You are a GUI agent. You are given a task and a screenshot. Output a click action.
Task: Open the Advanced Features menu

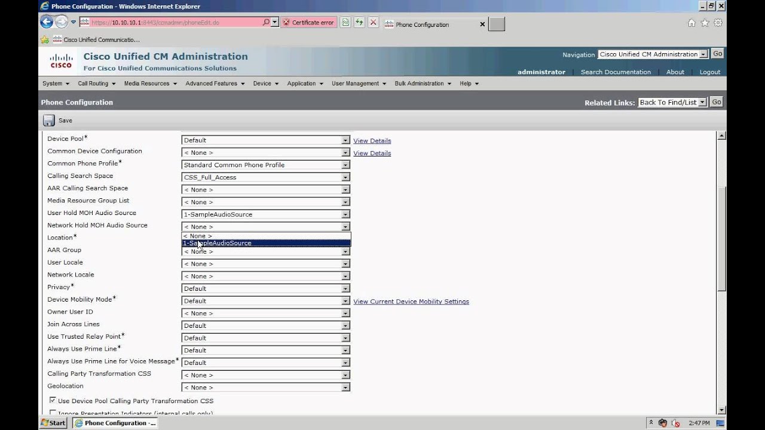(215, 84)
